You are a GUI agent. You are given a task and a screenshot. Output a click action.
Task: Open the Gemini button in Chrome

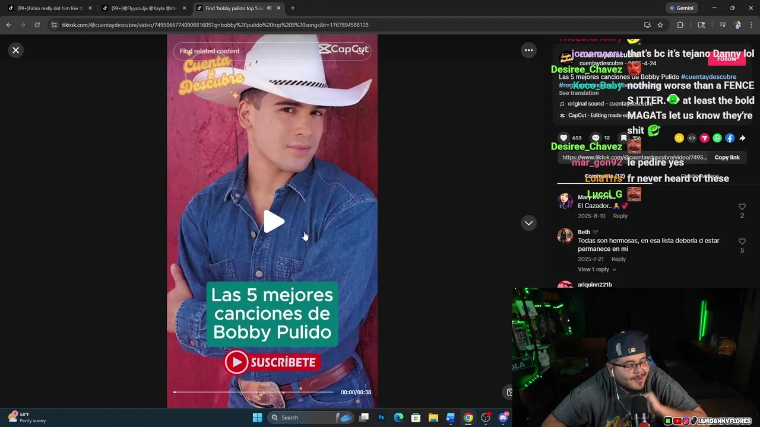(x=681, y=8)
